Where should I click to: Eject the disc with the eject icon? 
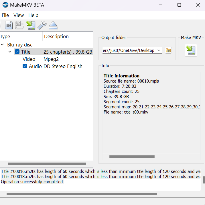[x=53, y=25]
